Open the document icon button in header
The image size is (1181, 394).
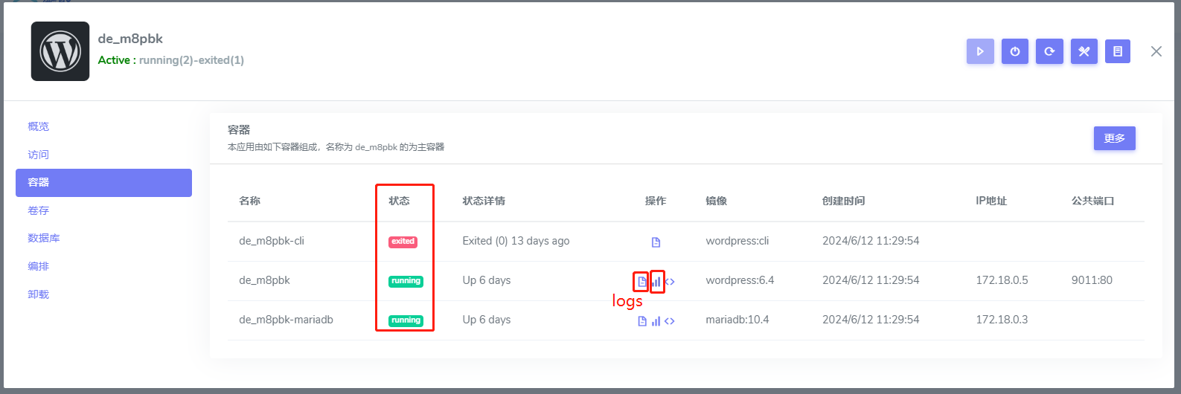click(1117, 51)
